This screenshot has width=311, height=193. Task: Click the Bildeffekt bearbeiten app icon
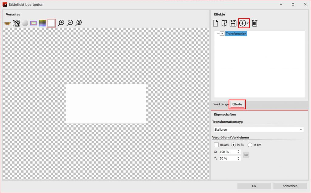[x=5, y=4]
